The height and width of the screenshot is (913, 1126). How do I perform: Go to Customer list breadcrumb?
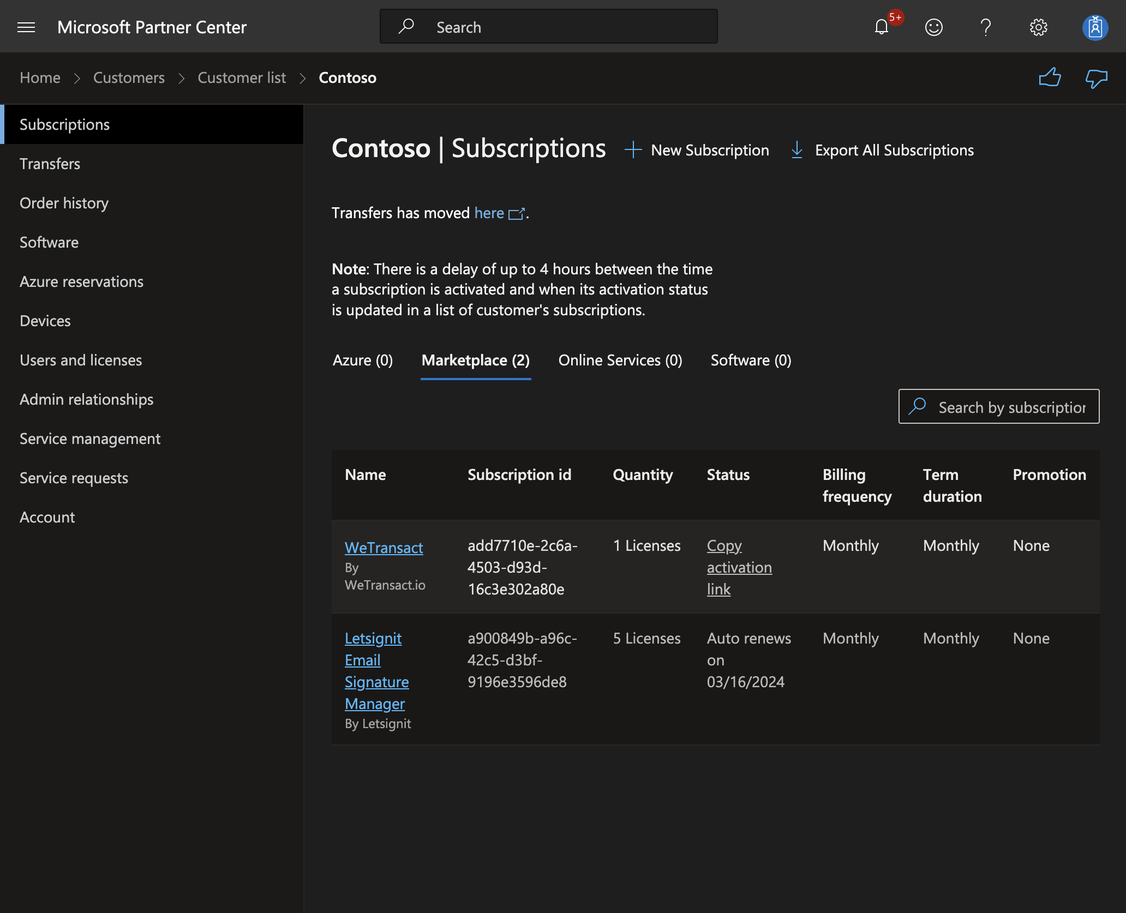(242, 78)
